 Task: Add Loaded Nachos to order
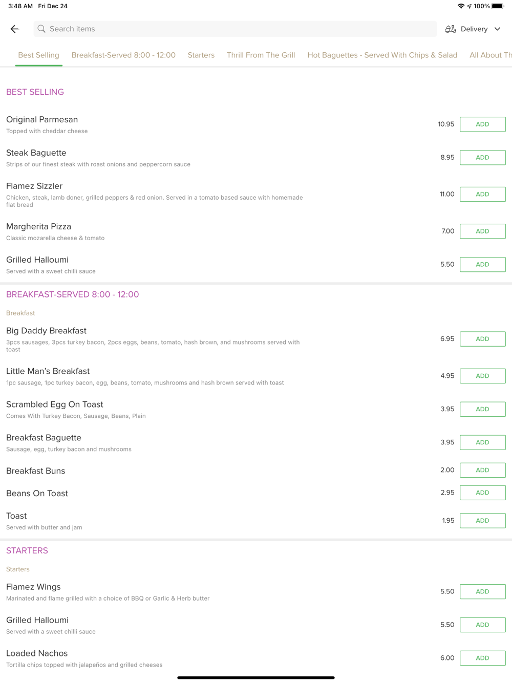tap(482, 658)
